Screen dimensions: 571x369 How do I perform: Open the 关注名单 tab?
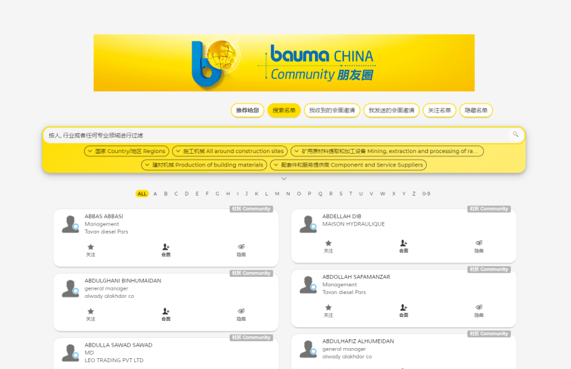click(x=440, y=110)
